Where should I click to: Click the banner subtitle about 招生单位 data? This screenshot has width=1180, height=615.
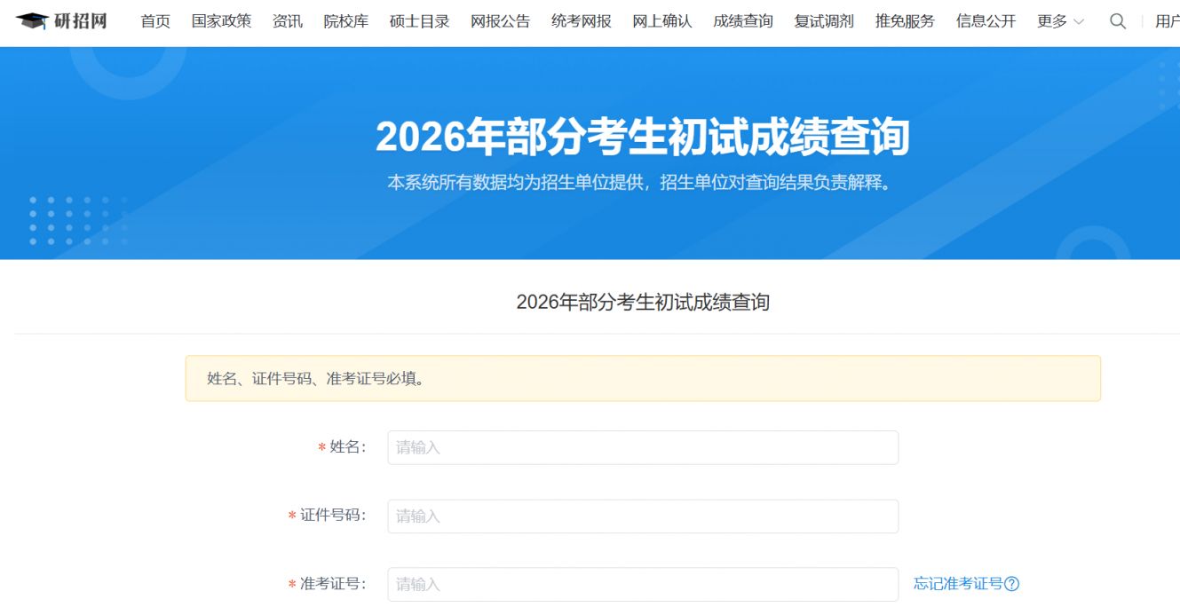click(x=639, y=183)
